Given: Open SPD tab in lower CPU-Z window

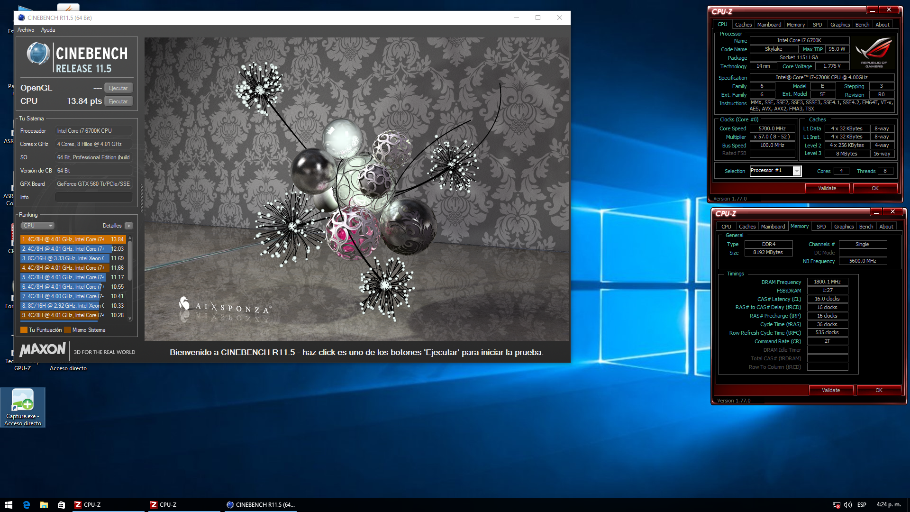Looking at the screenshot, I should pos(821,227).
